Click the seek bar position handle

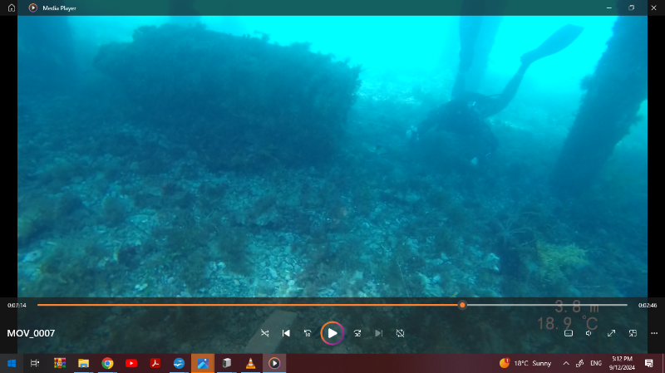462,305
